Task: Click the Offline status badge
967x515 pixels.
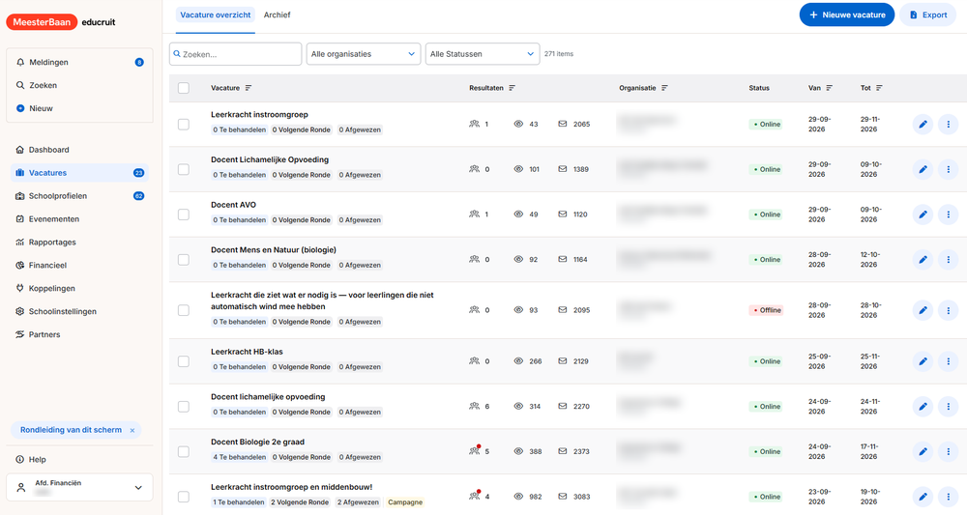Action: [766, 310]
